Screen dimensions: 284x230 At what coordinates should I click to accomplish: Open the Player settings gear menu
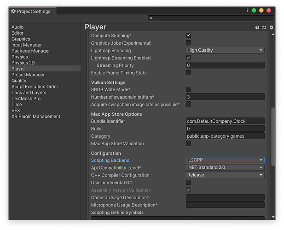pos(271,28)
